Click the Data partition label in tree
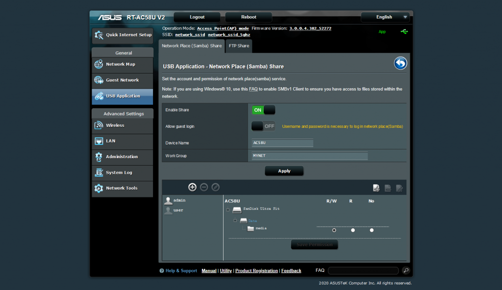 pos(252,221)
